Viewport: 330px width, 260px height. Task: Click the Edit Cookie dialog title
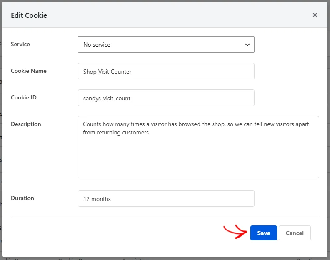[29, 15]
